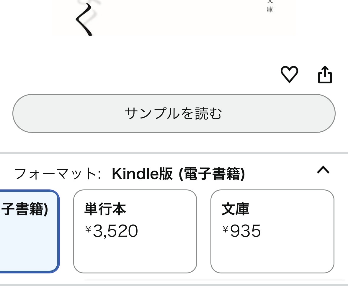Tap the small 庫 text on cover
Image resolution: width=348 pixels, height=302 pixels.
click(x=270, y=9)
